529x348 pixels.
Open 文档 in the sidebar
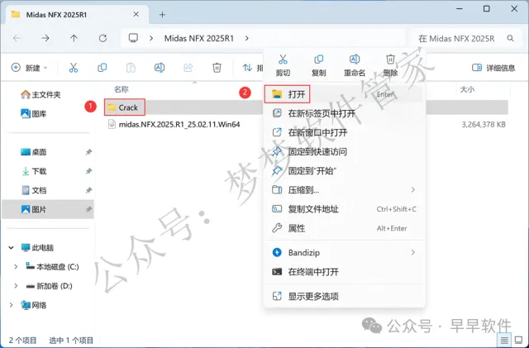(34, 190)
